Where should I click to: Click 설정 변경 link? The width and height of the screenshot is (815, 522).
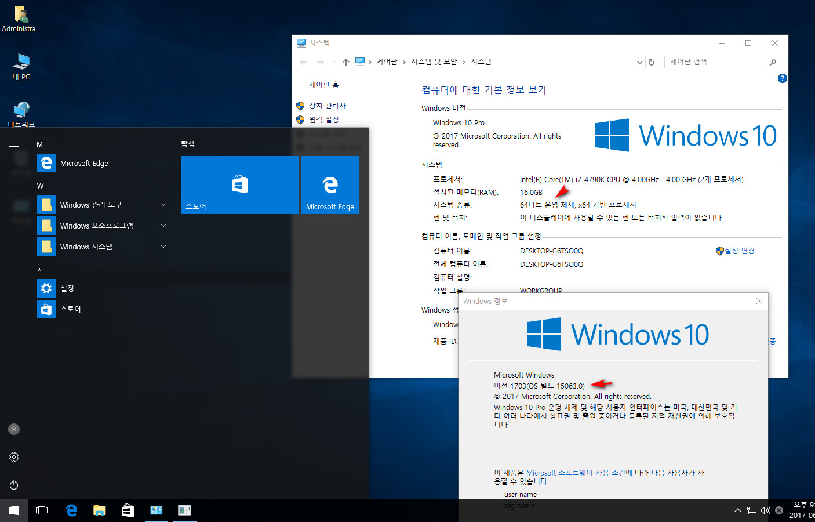pyautogui.click(x=740, y=251)
